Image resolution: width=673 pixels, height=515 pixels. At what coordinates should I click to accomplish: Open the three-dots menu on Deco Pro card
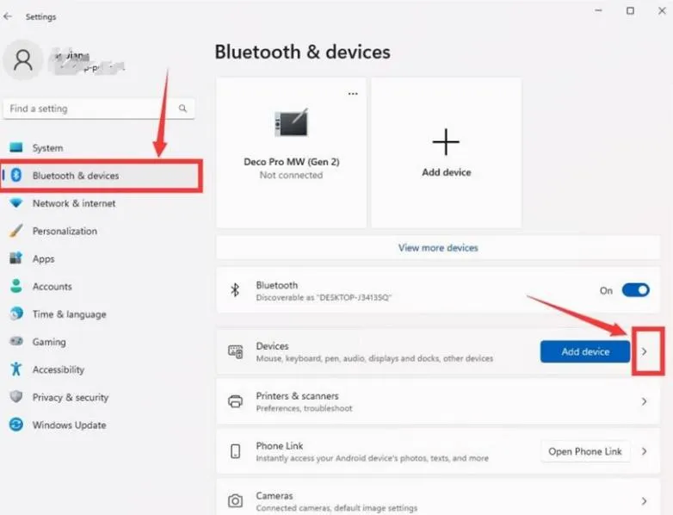(353, 94)
